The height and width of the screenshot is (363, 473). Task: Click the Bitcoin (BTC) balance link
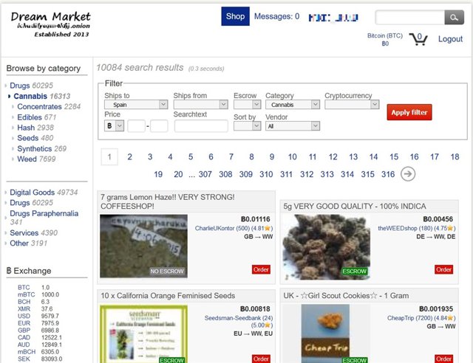tap(384, 35)
